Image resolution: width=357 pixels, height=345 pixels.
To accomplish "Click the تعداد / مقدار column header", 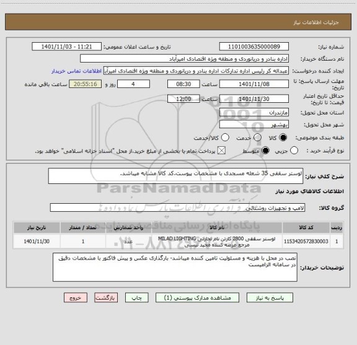I will pos(83,227).
